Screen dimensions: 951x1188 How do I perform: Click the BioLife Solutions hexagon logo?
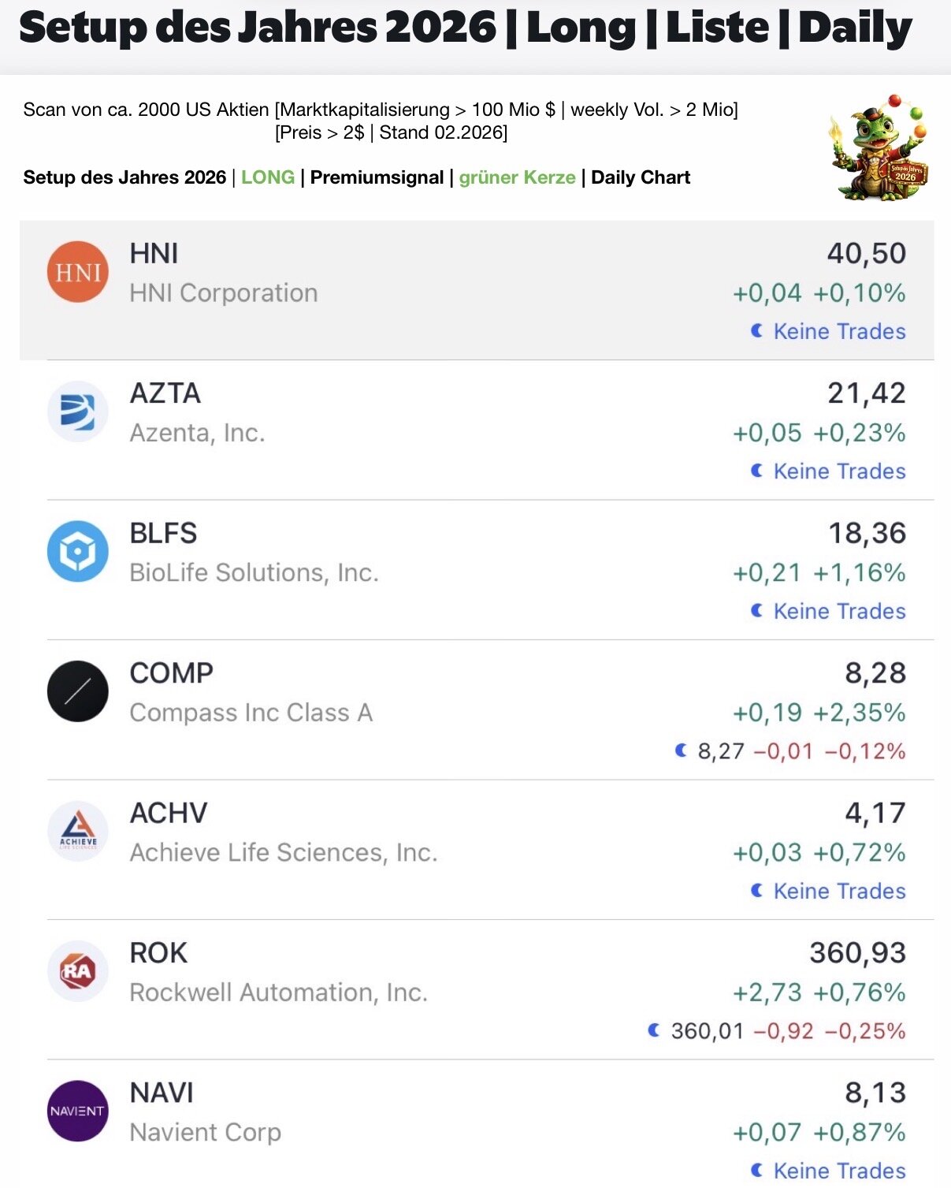pyautogui.click(x=78, y=551)
